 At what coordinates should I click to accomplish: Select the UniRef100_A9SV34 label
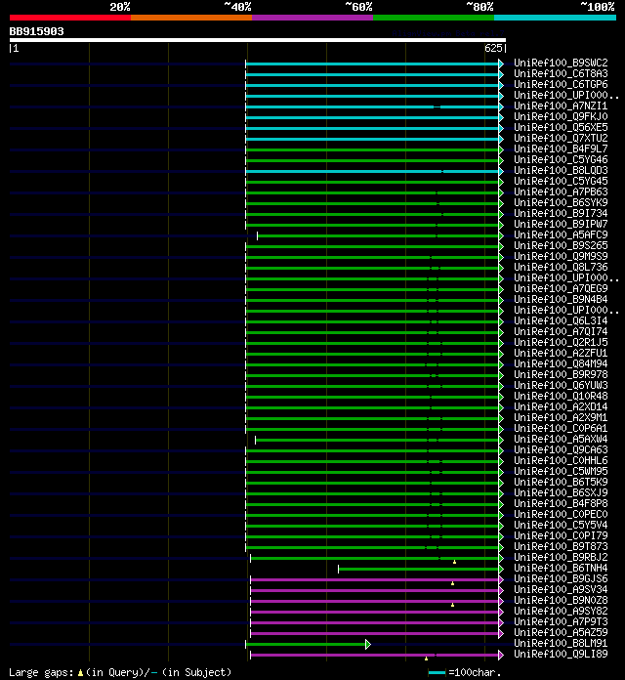tap(561, 589)
